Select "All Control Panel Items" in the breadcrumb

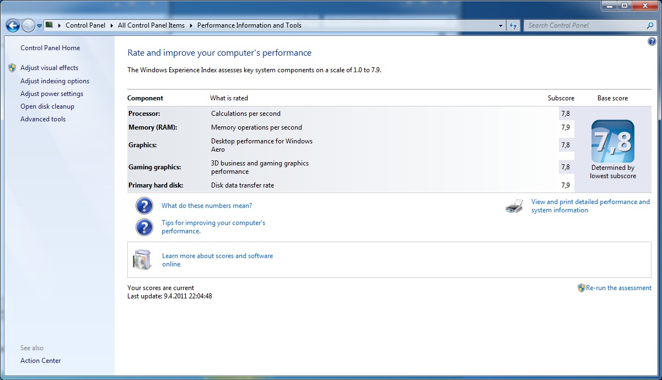click(151, 25)
